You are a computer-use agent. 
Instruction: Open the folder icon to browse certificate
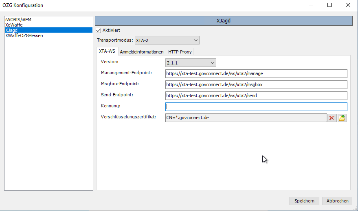pyautogui.click(x=342, y=118)
